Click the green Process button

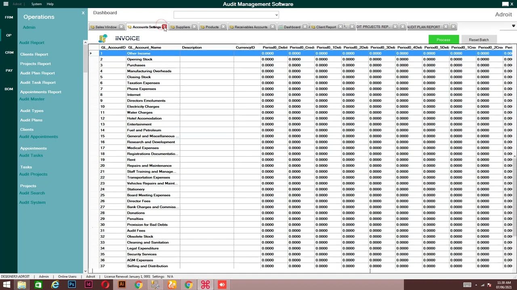[443, 39]
